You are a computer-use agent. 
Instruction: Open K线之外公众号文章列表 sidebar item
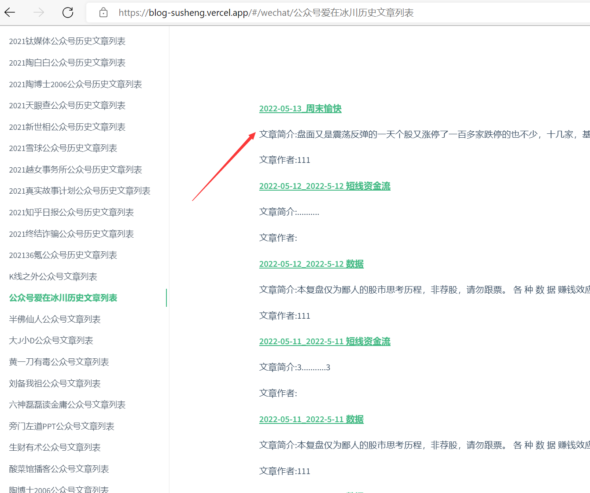(53, 276)
